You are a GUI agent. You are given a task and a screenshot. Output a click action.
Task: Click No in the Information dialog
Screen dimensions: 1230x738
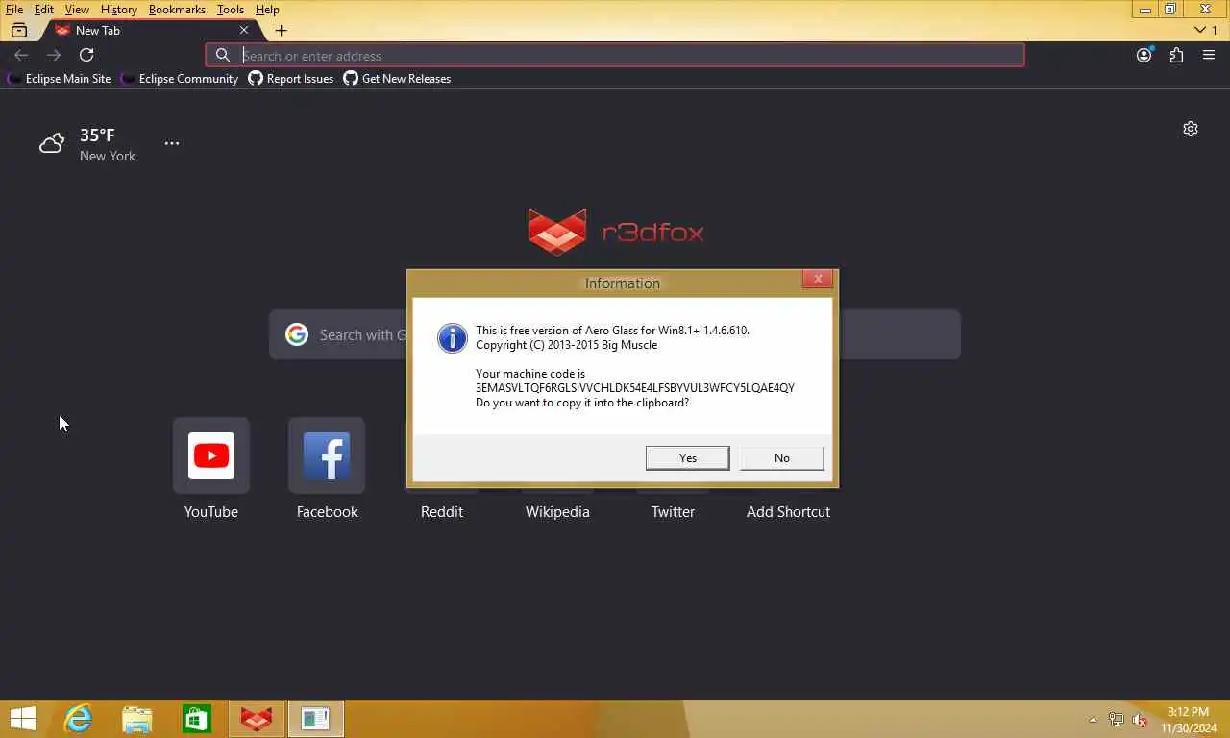pos(782,458)
